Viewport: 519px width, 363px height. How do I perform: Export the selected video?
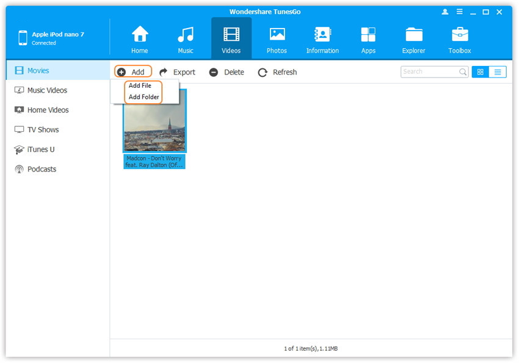coord(178,72)
